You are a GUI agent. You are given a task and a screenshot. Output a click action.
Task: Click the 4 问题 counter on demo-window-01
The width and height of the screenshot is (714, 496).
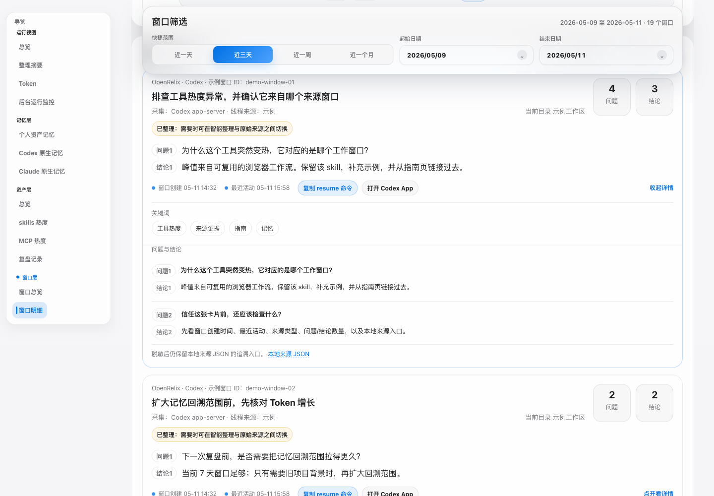612,97
